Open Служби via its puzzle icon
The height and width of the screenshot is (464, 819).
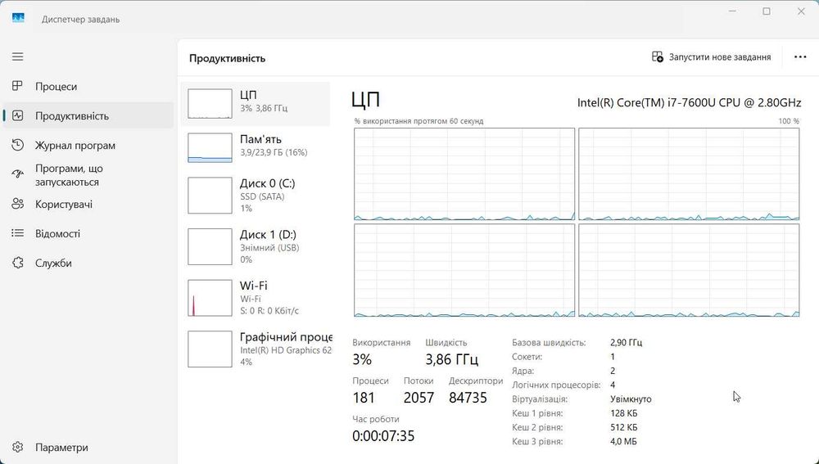tap(18, 263)
